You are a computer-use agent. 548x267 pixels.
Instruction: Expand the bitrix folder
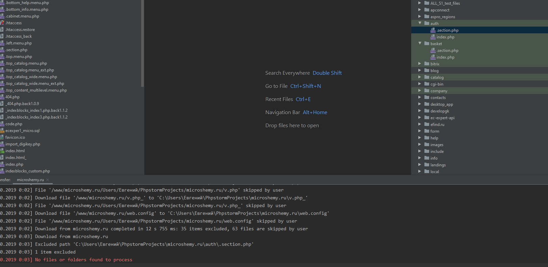(420, 64)
